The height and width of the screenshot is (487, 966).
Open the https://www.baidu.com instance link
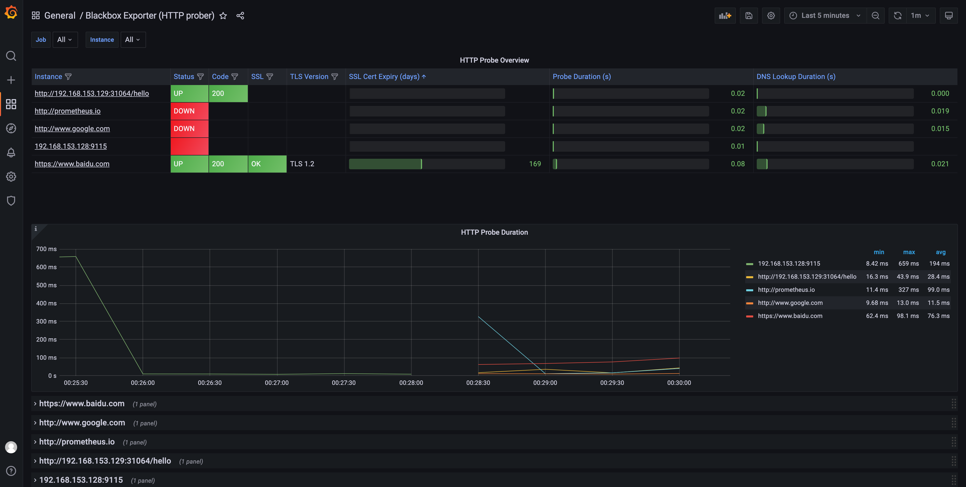[72, 164]
